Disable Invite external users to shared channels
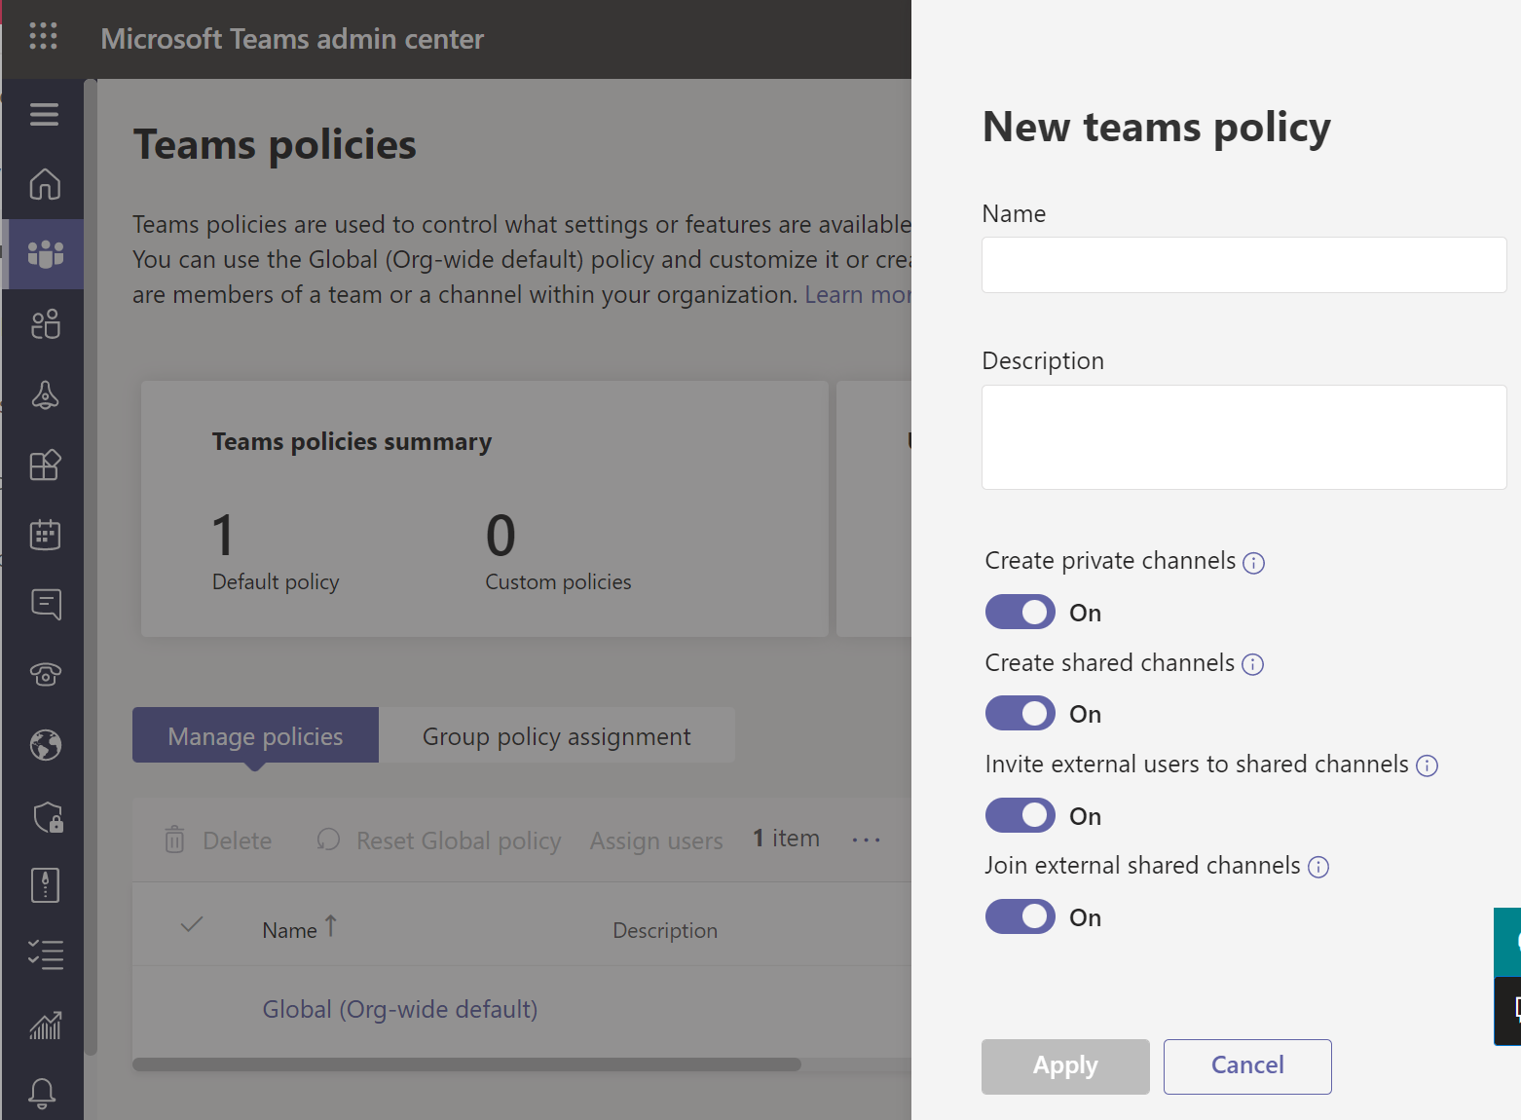Viewport: 1521px width, 1120px height. coord(1020,815)
